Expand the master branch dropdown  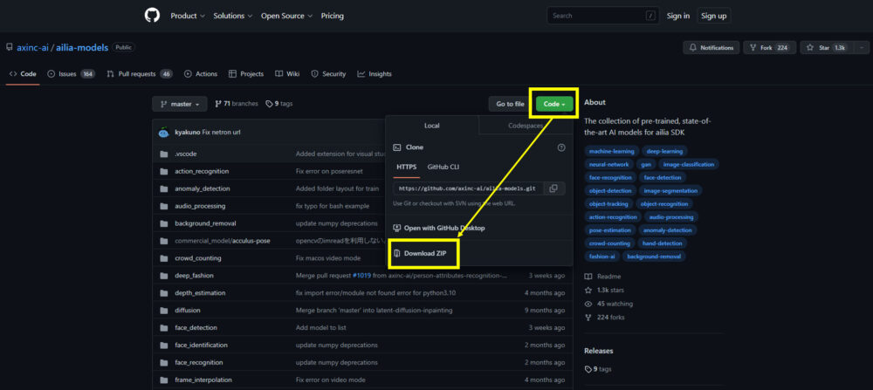180,104
